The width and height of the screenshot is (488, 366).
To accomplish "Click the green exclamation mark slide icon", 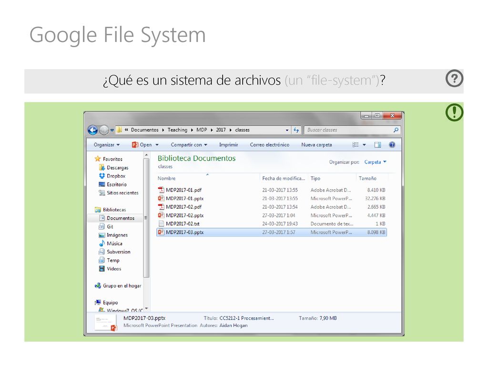I will (x=454, y=112).
